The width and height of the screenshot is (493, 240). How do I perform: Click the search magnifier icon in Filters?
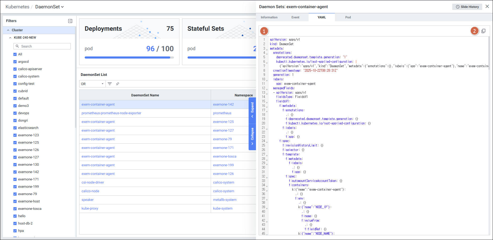(x=17, y=46)
